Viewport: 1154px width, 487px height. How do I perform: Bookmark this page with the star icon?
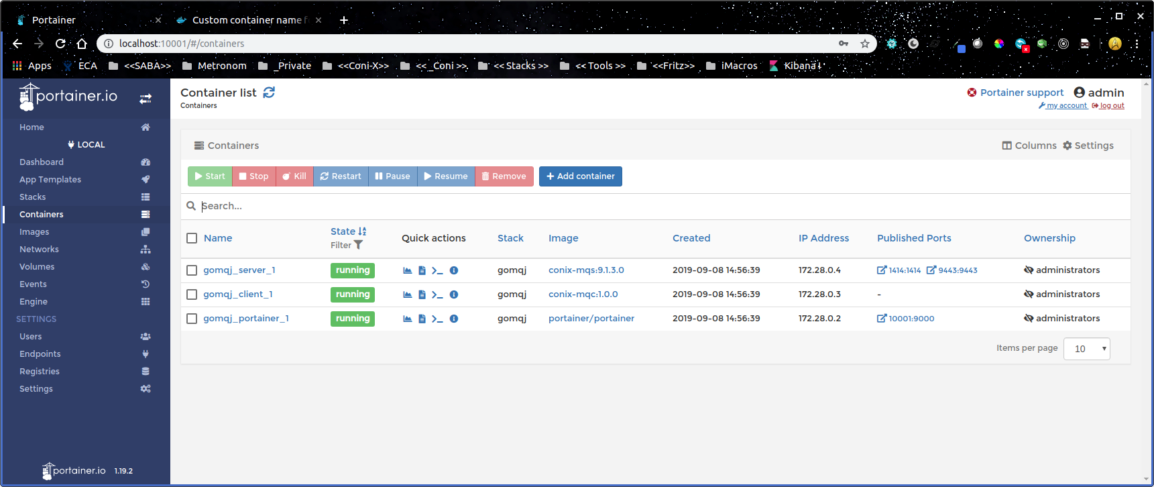coord(865,44)
